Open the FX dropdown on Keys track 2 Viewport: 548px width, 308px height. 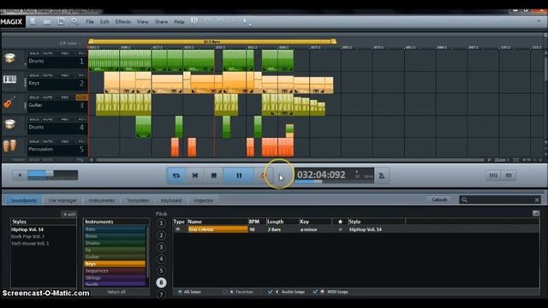(81, 75)
